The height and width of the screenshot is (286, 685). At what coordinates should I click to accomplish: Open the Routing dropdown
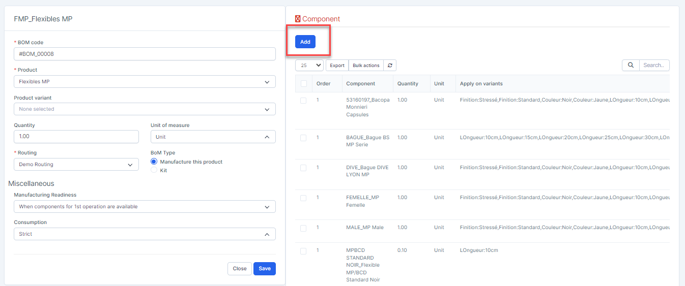(x=76, y=165)
